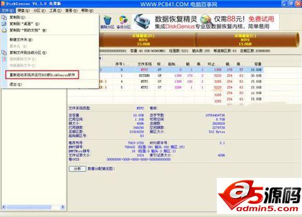Screen dimensions: 302x217
Task: Open the 硬盘(D) menu
Action: (24, 10)
